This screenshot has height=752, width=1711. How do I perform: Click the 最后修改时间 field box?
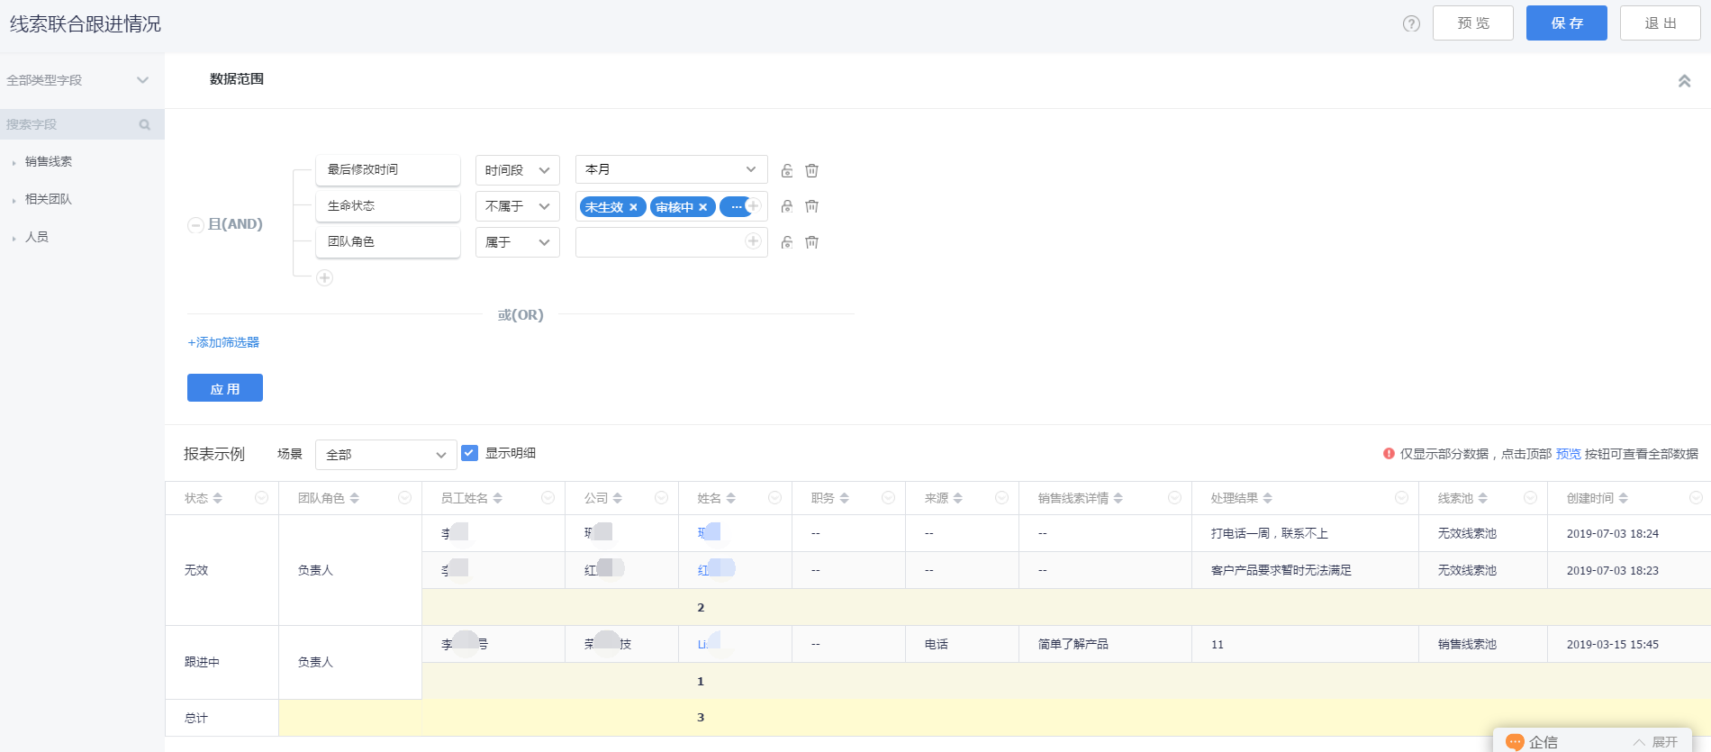388,169
